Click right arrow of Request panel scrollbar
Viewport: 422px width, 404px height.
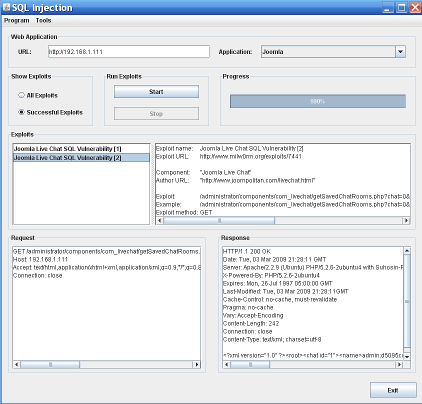tap(196, 364)
